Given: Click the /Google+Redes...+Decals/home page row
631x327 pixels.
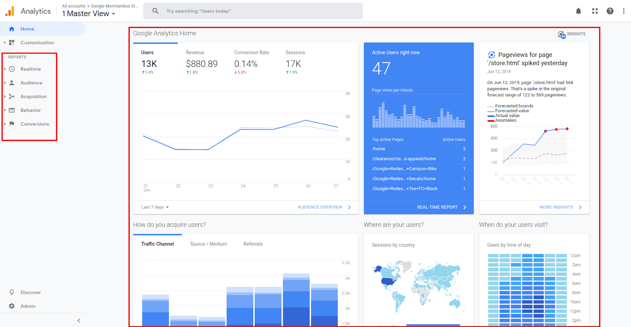Looking at the screenshot, I should (418, 178).
